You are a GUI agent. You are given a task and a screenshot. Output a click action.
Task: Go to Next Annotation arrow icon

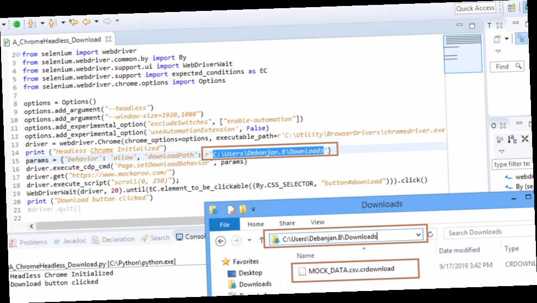(x=31, y=23)
